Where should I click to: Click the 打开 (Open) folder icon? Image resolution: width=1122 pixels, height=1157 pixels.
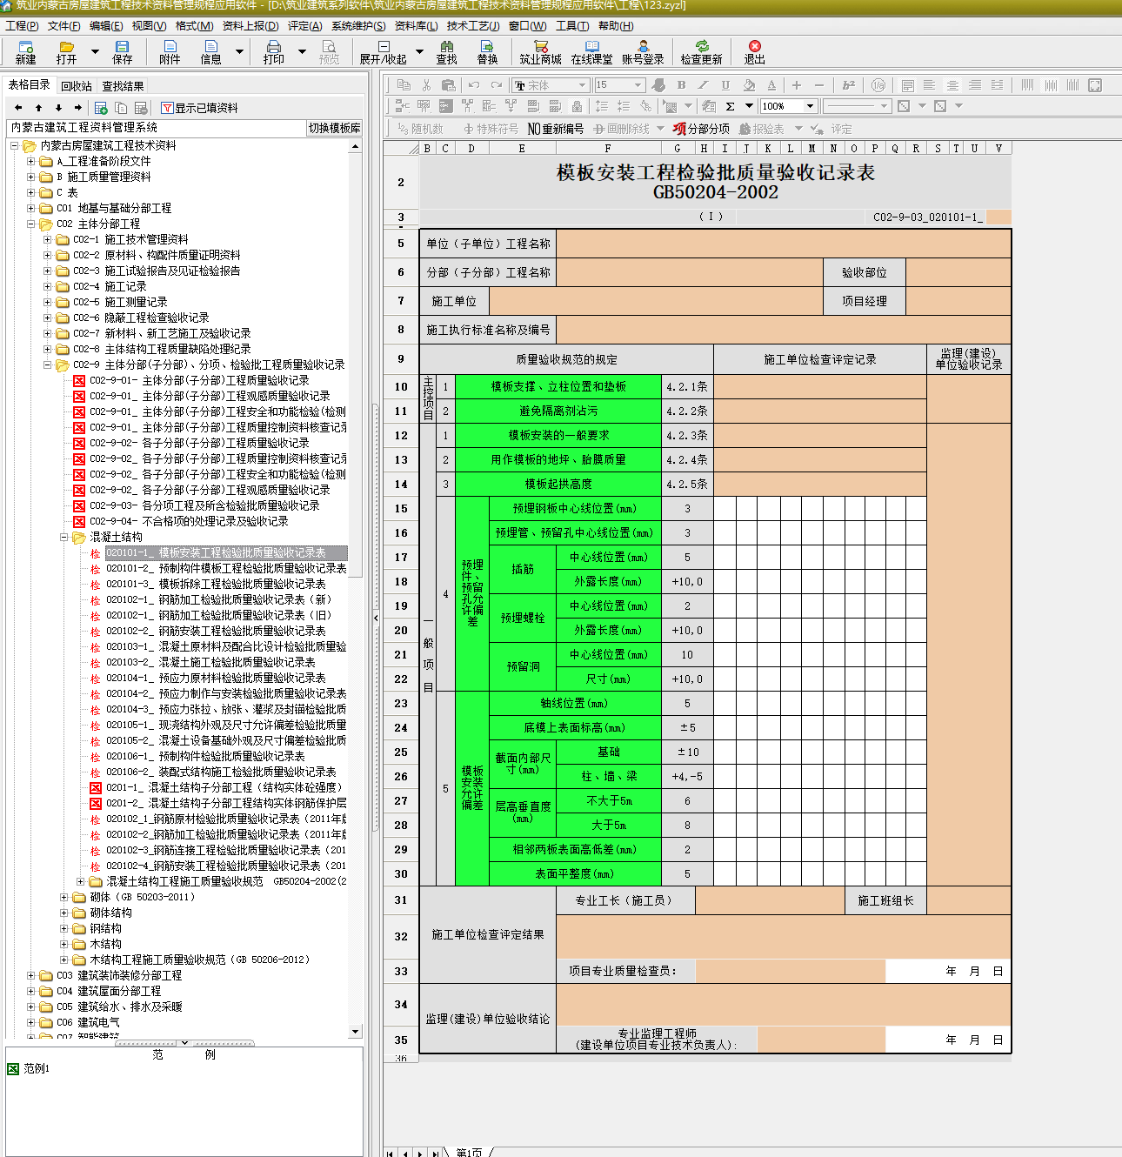(x=67, y=52)
